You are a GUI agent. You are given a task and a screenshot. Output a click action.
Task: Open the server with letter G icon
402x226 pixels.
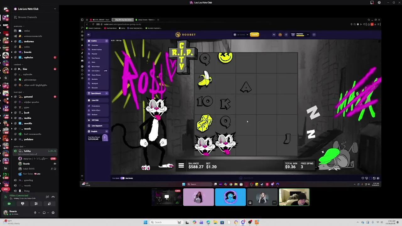click(x=6, y=78)
